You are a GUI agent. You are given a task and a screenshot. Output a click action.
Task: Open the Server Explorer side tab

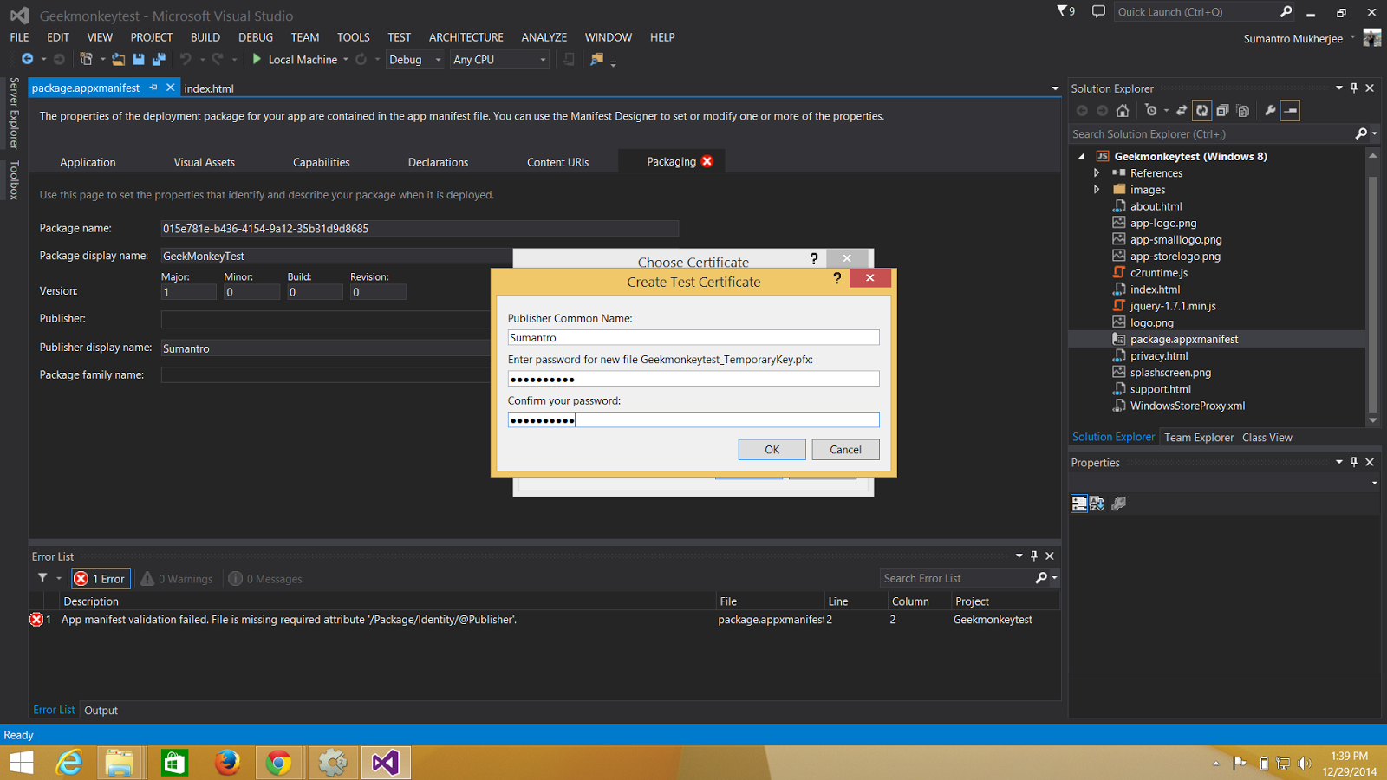(x=13, y=114)
